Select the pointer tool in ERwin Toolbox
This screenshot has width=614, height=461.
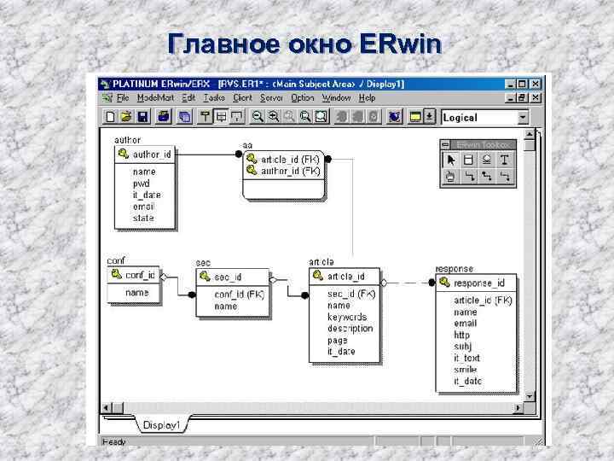[x=451, y=160]
